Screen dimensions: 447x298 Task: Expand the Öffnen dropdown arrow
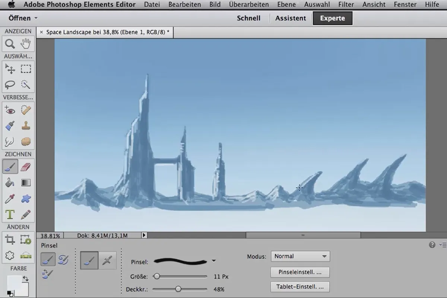pyautogui.click(x=36, y=18)
